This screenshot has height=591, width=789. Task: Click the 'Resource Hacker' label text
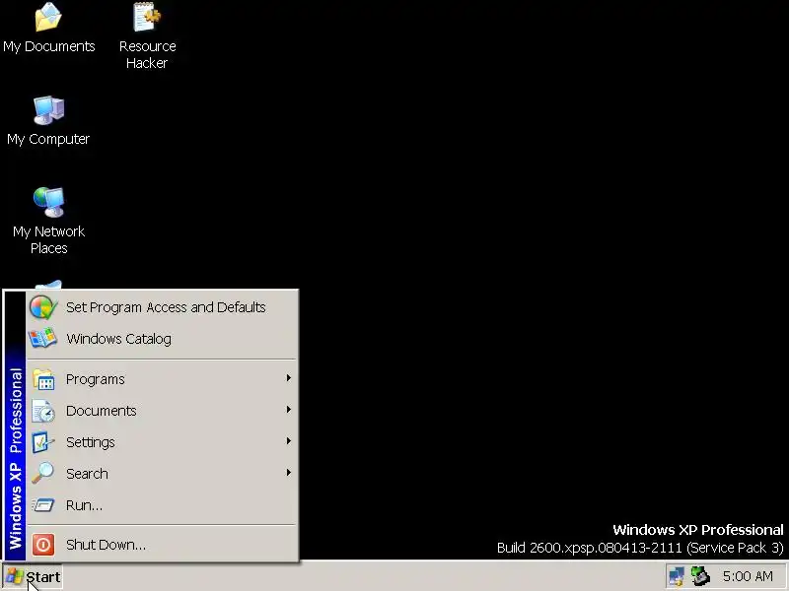point(147,54)
